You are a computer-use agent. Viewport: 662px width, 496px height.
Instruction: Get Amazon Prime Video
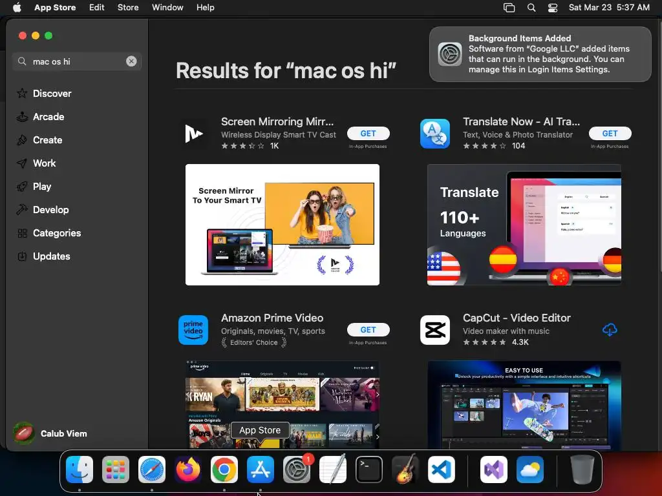[368, 329]
